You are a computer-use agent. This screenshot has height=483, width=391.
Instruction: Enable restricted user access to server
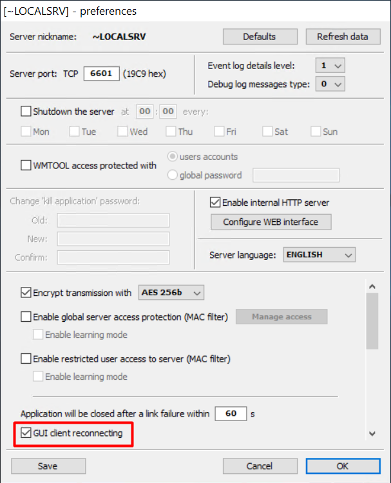26,359
